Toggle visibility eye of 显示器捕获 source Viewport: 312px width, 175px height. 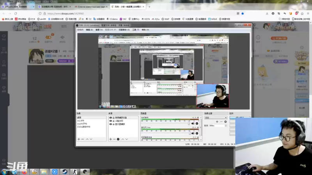coord(111,124)
